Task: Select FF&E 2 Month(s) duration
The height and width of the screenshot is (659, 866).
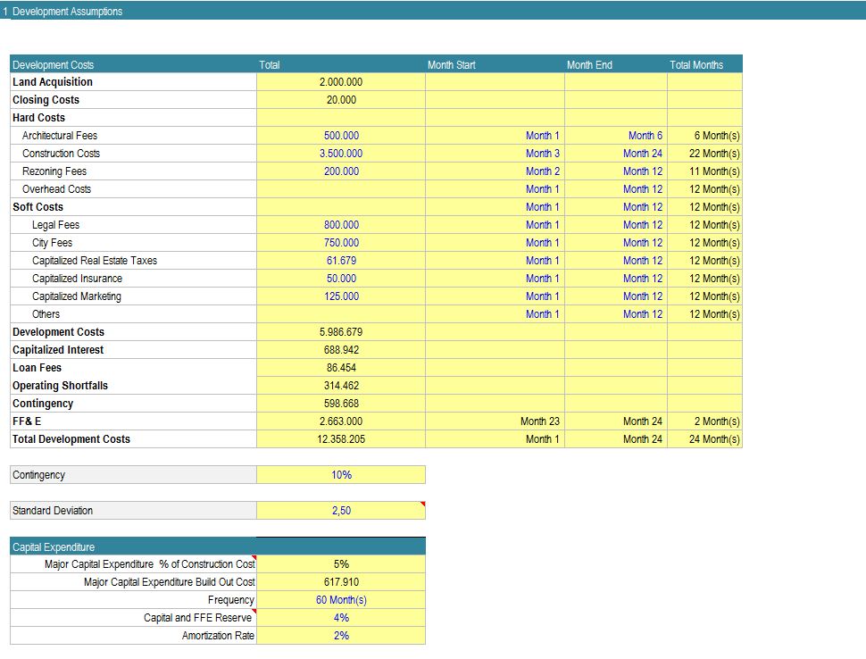Action: point(704,421)
